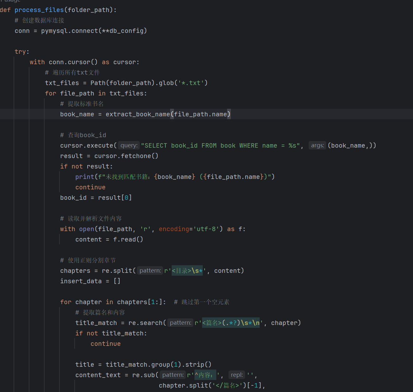This screenshot has width=413, height=392.
Task: Click the r'^内容：' regex string
Action: 203,375
